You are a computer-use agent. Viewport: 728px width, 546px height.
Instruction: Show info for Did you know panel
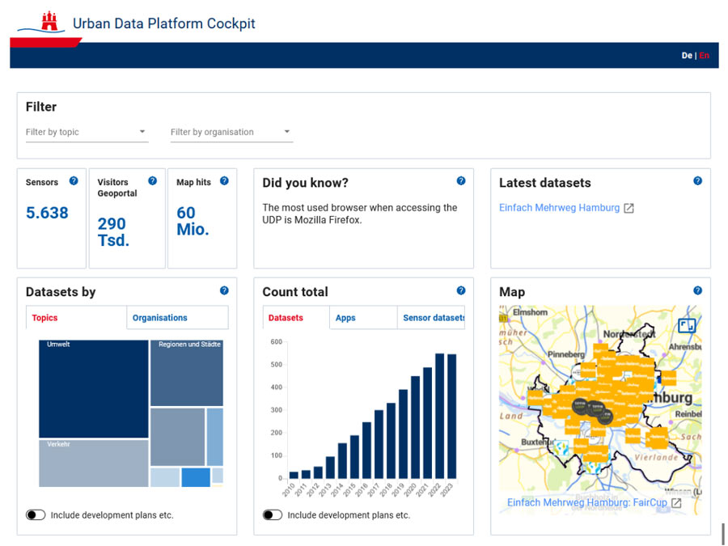461,181
